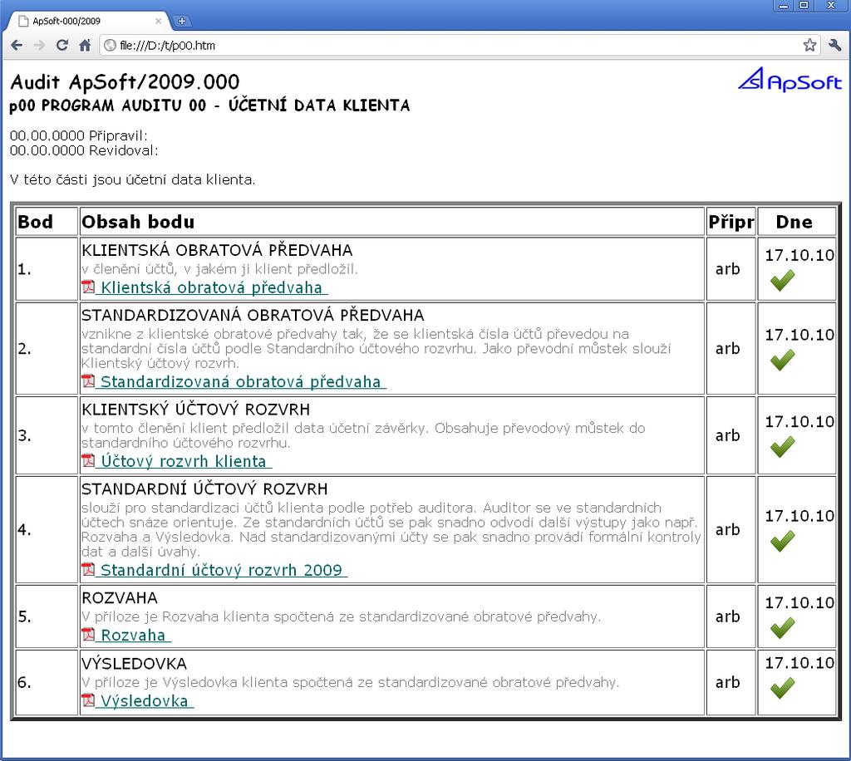The image size is (851, 761).
Task: Click the heading KLIENTSKÝ ÚČTOVÝ ROZVRH
Action: coord(196,410)
